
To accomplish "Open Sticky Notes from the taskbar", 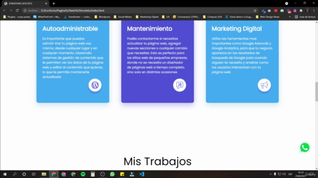I will click(122, 174).
